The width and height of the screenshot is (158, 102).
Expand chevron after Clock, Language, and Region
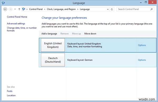pos(78,9)
